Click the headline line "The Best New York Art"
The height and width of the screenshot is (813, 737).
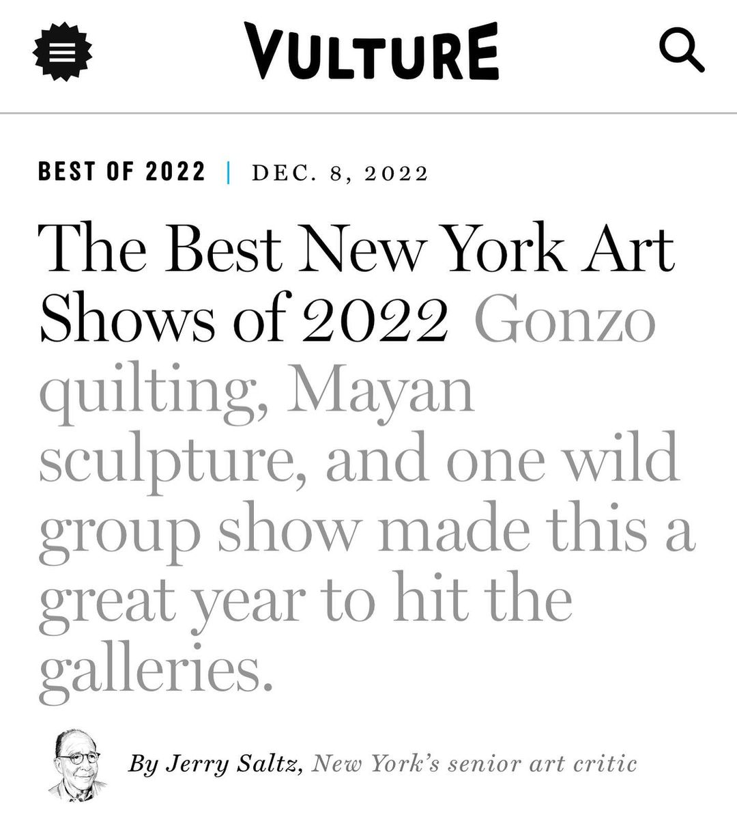(356, 249)
